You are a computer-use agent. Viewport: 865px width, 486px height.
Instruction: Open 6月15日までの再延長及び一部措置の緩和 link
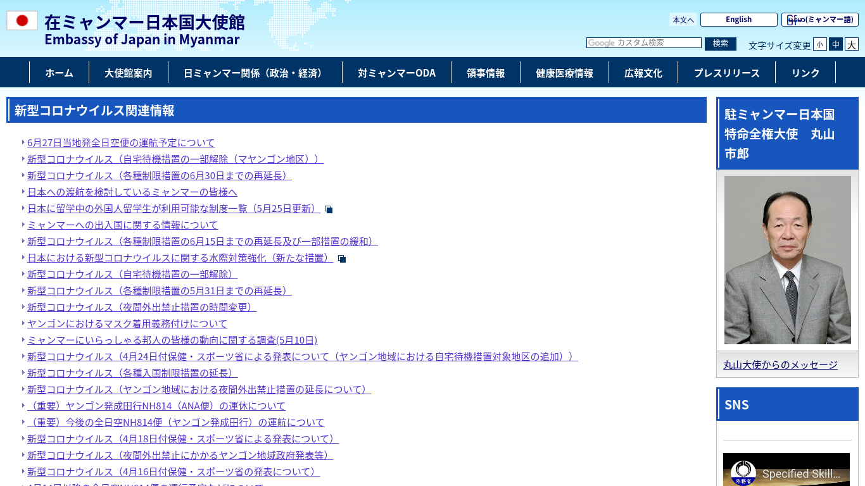pyautogui.click(x=203, y=242)
